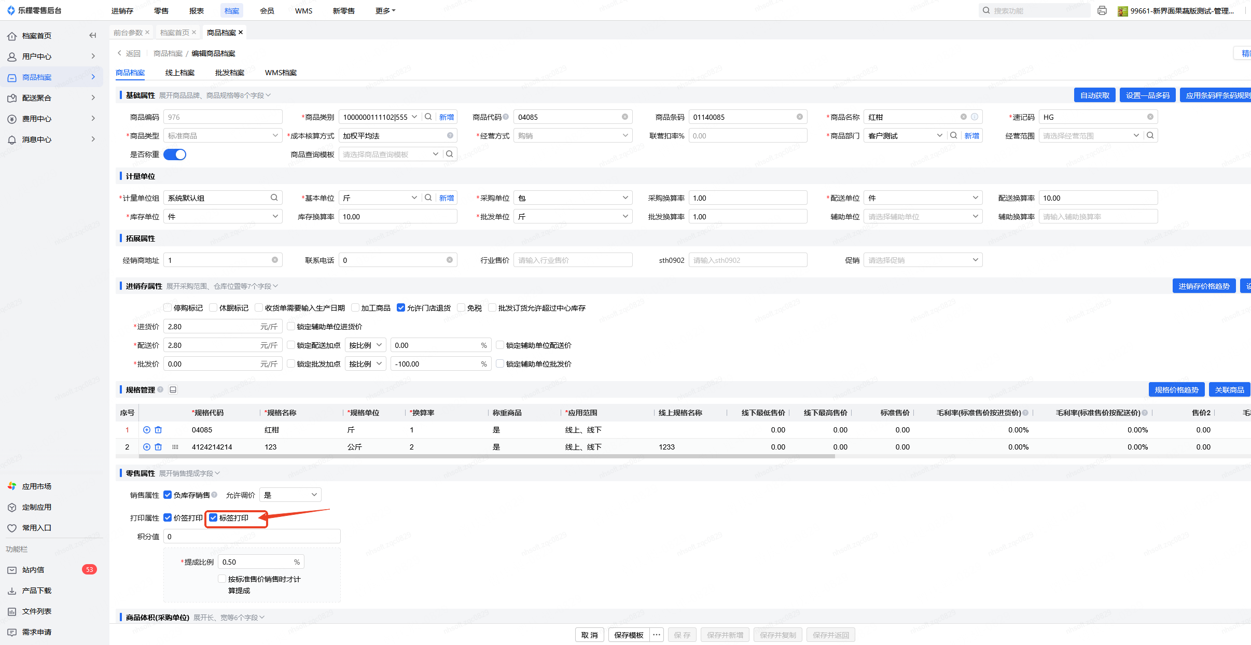Click the search icon in 计量单位组 field
This screenshot has width=1251, height=645.
point(274,198)
